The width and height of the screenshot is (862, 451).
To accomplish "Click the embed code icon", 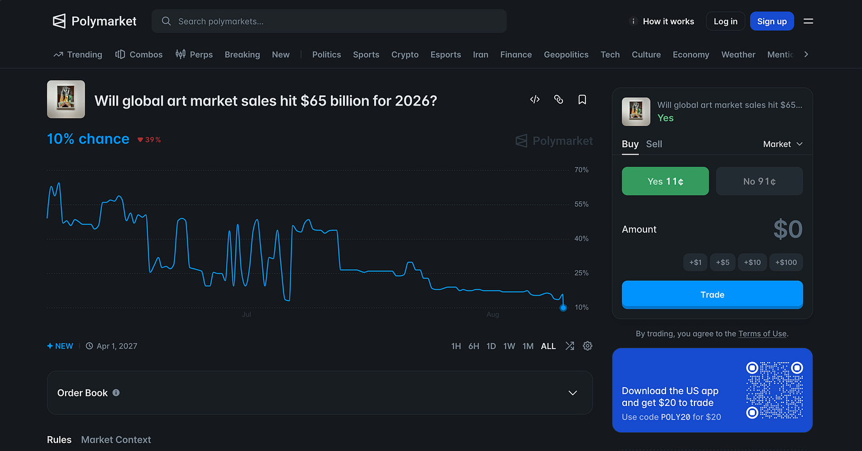I will [535, 100].
